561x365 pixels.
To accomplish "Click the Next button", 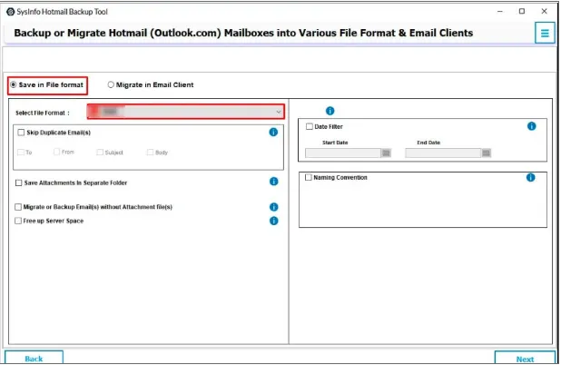I will [x=524, y=358].
